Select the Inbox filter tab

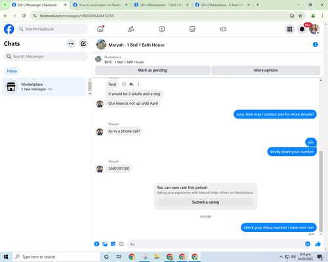click(x=12, y=71)
